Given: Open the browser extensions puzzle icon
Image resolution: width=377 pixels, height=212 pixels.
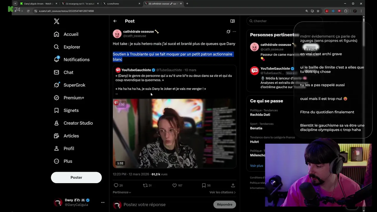Looking at the screenshot, I should [x=346, y=11].
